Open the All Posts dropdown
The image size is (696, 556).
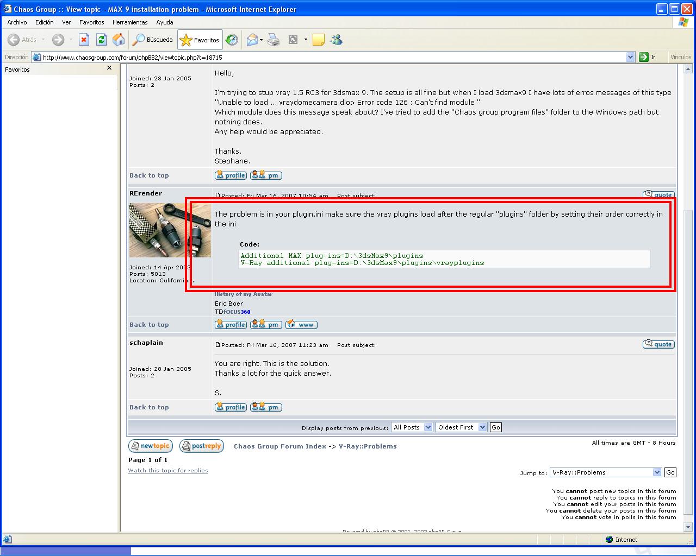point(412,427)
